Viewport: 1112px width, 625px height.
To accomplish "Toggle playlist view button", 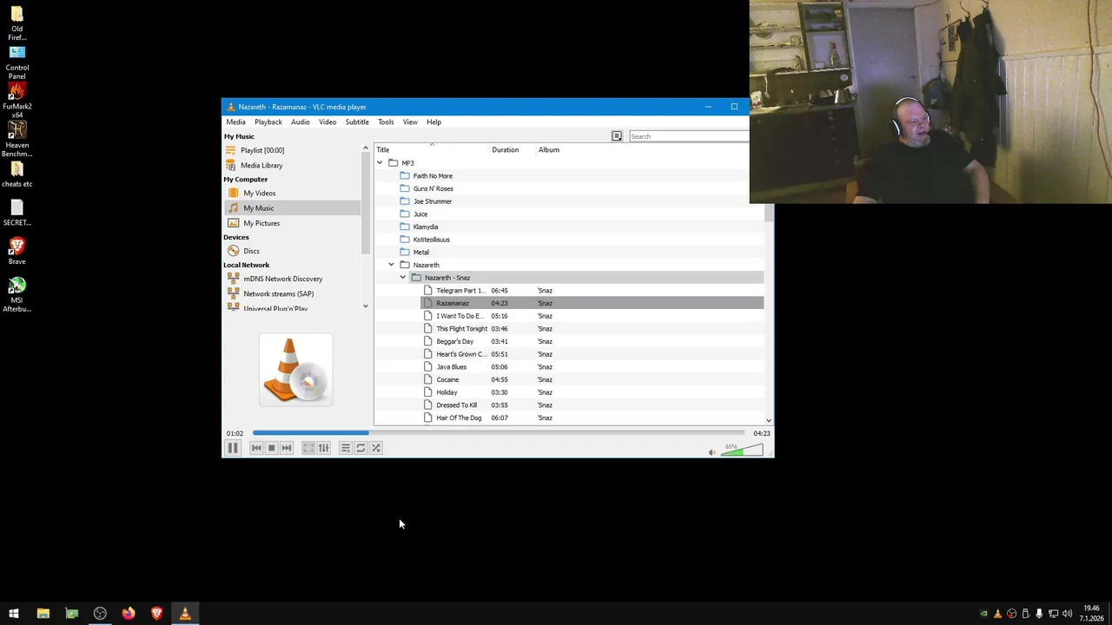I will click(346, 448).
